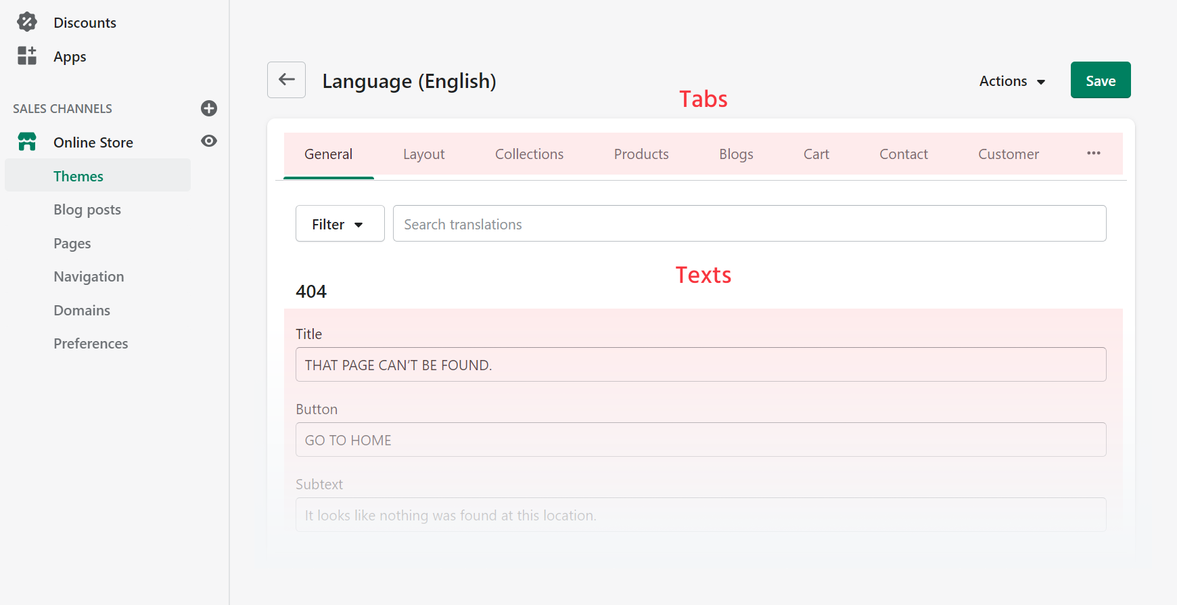Click the Search translations field
The image size is (1177, 605).
pos(749,224)
